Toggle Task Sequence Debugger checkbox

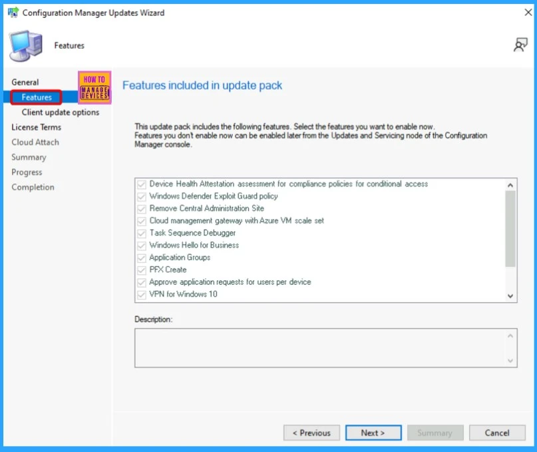coord(142,234)
